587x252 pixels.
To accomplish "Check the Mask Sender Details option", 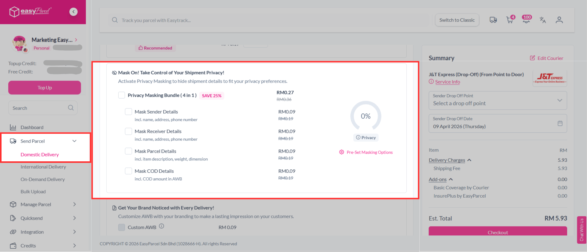I will coord(128,112).
